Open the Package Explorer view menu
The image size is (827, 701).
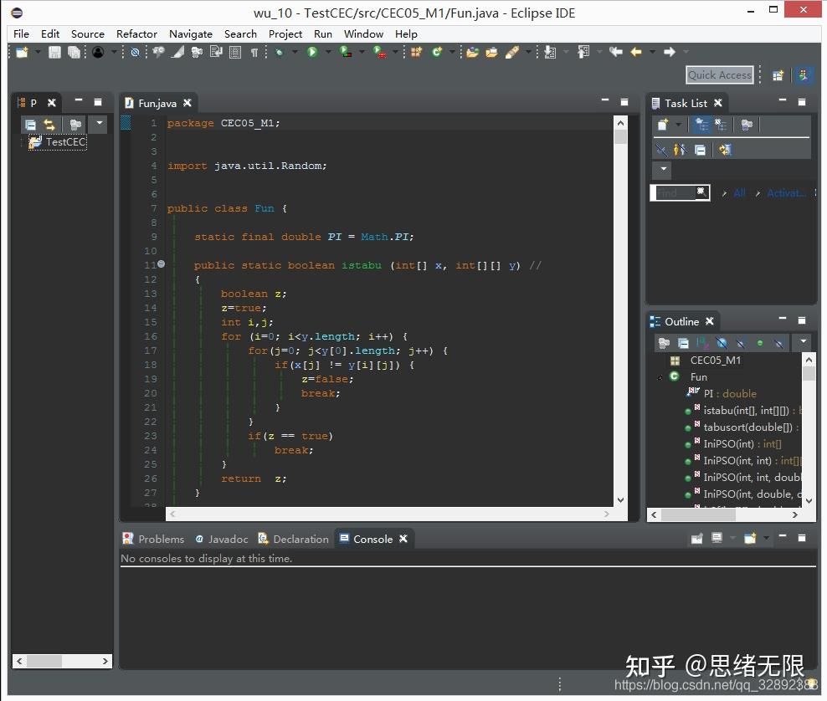coord(98,124)
